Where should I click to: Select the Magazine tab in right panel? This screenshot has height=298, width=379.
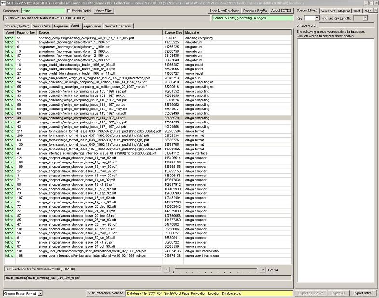(x=344, y=10)
